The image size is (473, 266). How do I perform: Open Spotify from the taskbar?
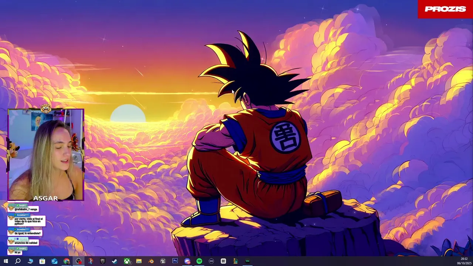click(x=199, y=261)
